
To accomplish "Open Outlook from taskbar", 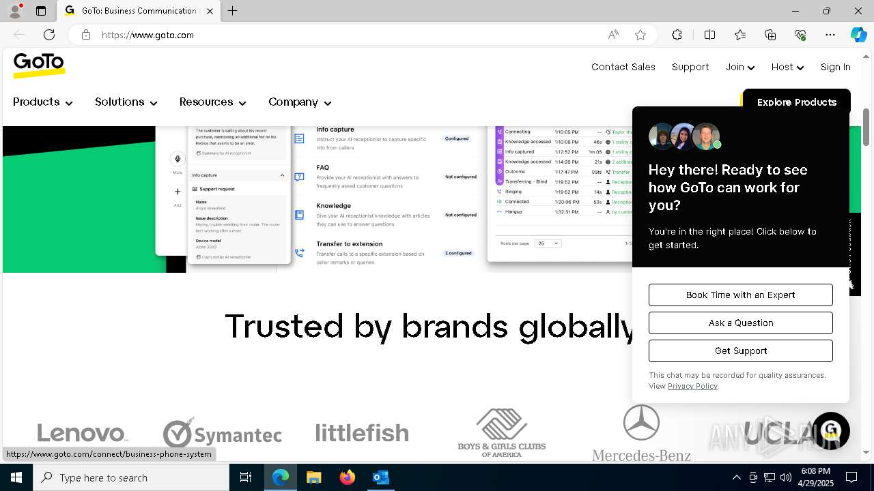I will coord(380,477).
